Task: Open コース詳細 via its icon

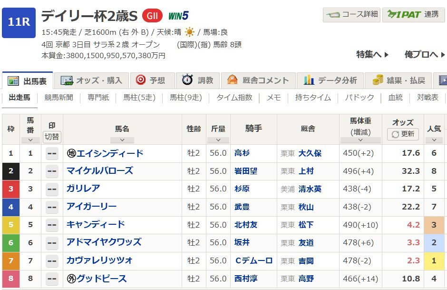Action: click(333, 15)
